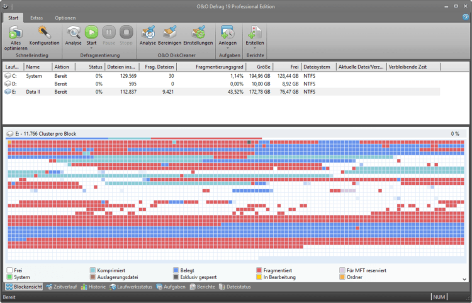472x303 pixels.
Task: Click the Erstellen report icon
Action: click(255, 33)
